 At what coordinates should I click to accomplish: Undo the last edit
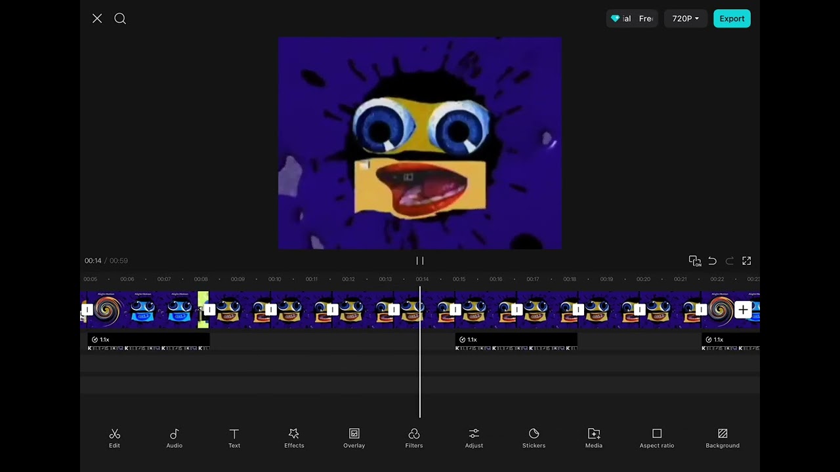point(712,261)
